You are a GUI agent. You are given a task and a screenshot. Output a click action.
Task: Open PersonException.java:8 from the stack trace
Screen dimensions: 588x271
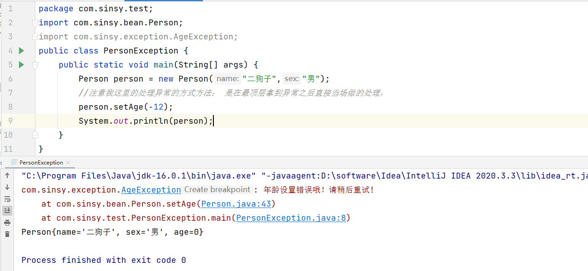coord(291,218)
